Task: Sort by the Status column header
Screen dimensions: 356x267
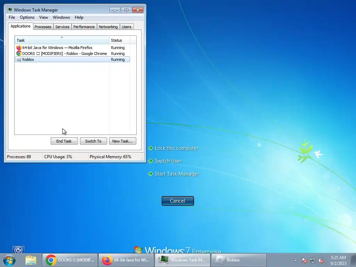Action: [x=120, y=40]
